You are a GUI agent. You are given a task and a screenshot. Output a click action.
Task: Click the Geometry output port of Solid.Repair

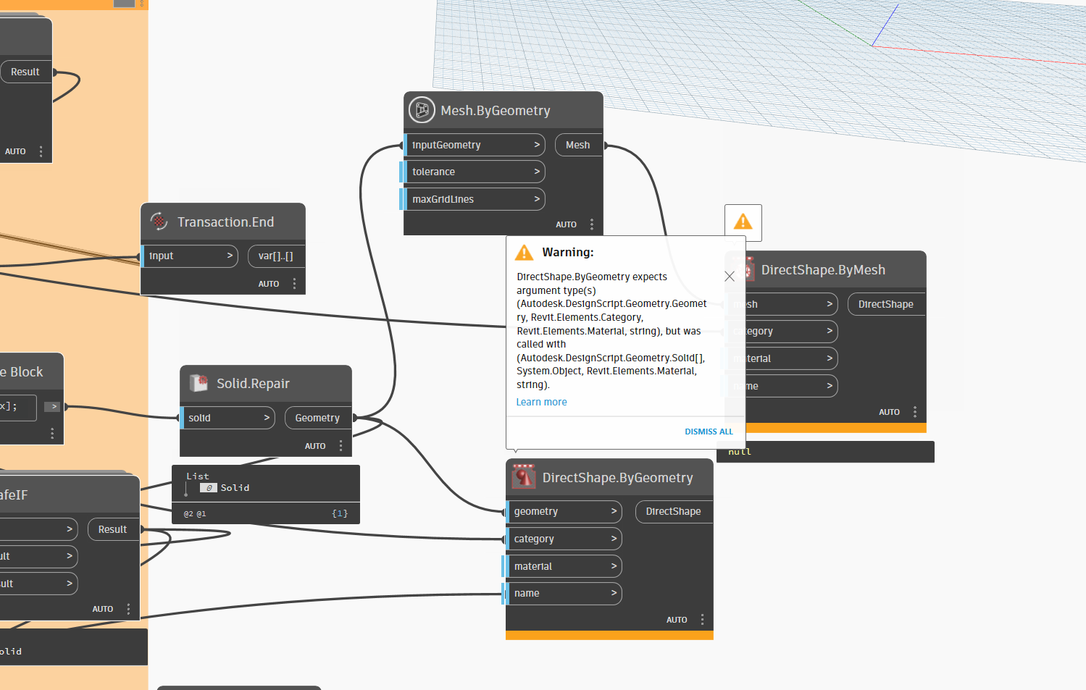318,418
